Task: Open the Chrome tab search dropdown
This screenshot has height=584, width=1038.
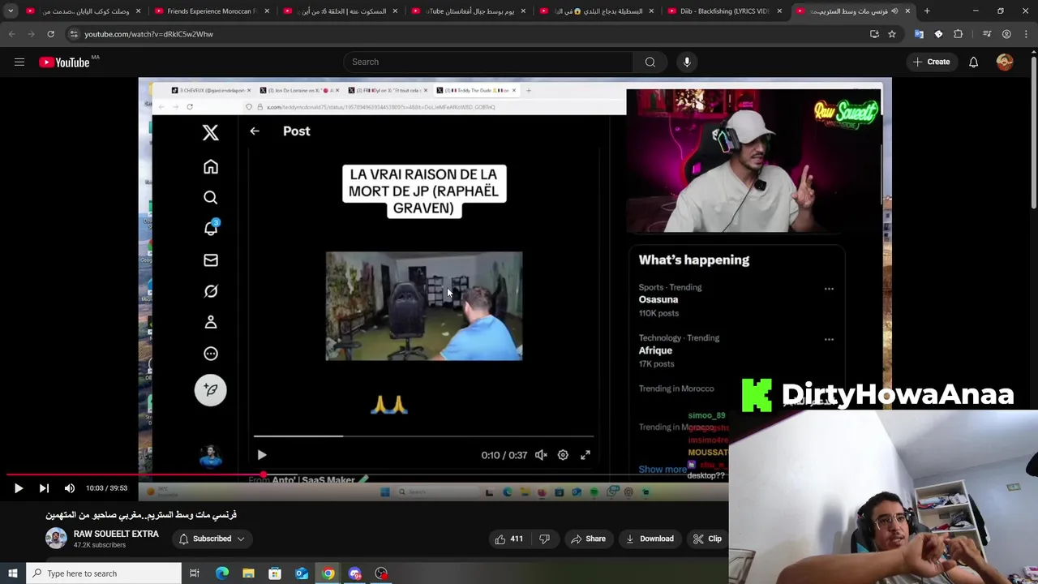Action: pyautogui.click(x=11, y=11)
